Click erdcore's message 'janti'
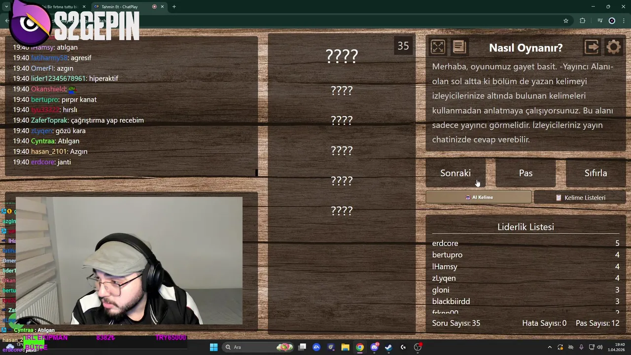631x355 pixels. 64,162
